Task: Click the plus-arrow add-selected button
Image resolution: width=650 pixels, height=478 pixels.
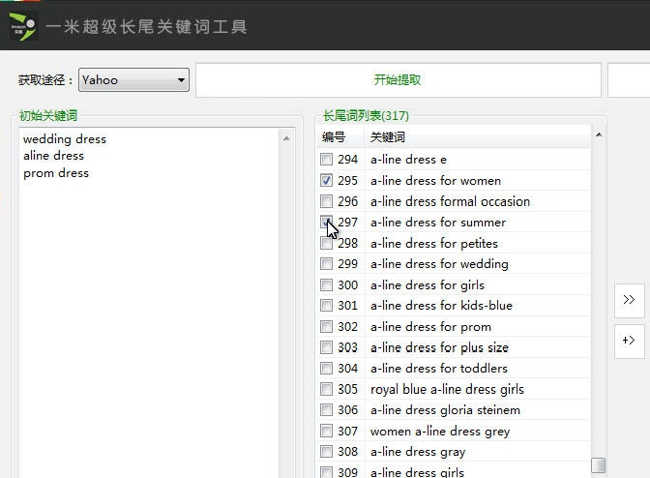Action: point(630,341)
